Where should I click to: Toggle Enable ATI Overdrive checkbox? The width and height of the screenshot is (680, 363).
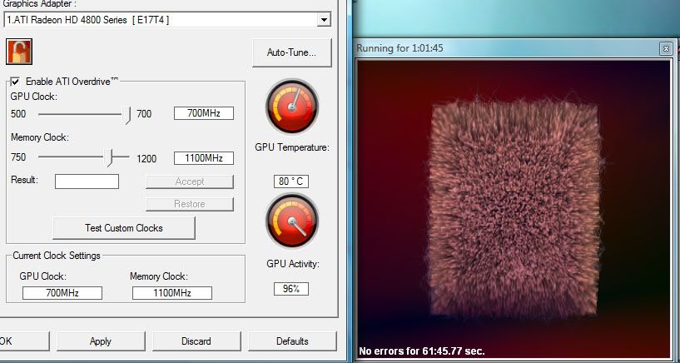(16, 82)
